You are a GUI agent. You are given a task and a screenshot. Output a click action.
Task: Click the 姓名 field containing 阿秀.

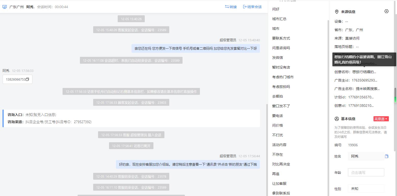coord(366,156)
